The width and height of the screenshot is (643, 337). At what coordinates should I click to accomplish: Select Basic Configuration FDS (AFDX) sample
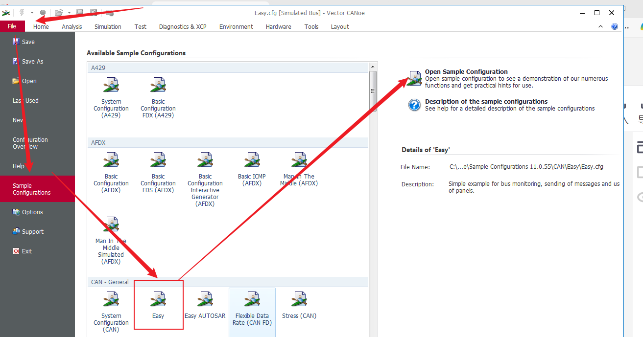158,173
